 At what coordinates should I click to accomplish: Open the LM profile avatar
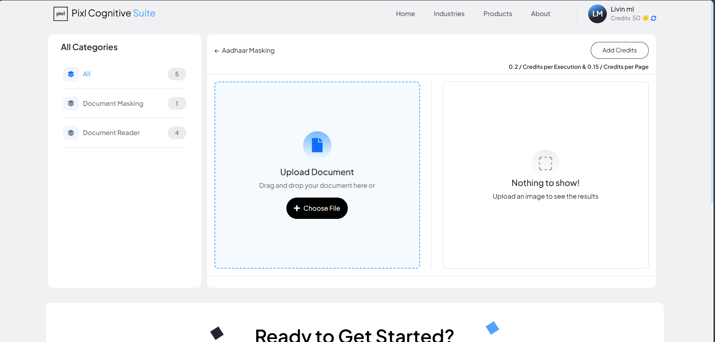pyautogui.click(x=597, y=13)
